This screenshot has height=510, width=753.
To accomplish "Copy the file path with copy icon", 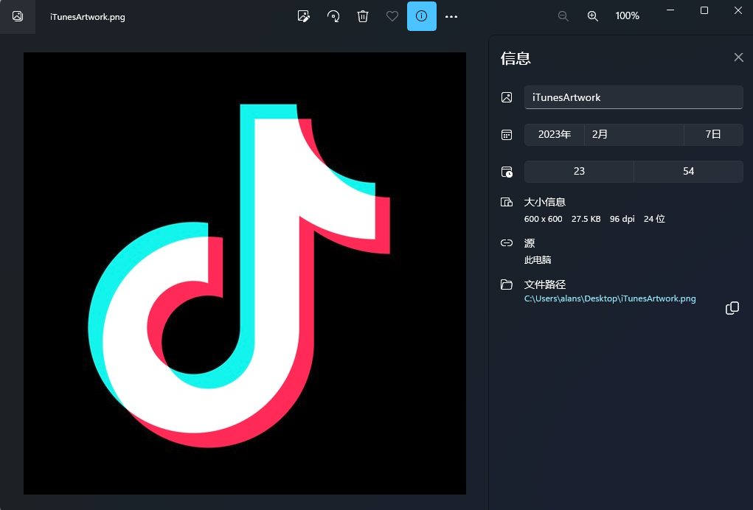I will click(732, 308).
